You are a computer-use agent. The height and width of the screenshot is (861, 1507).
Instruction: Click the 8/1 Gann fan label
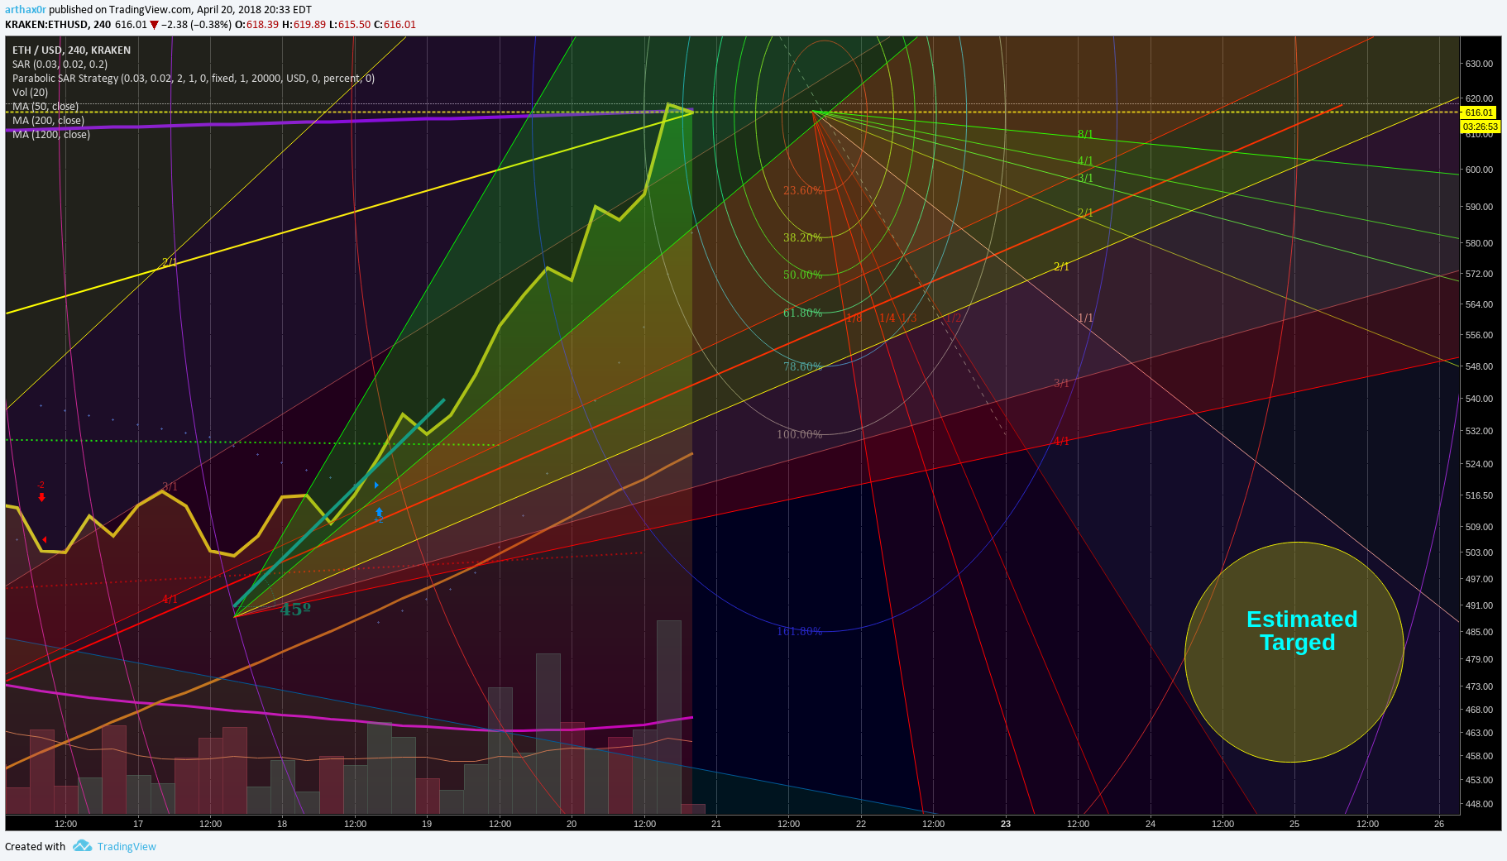tap(1085, 134)
